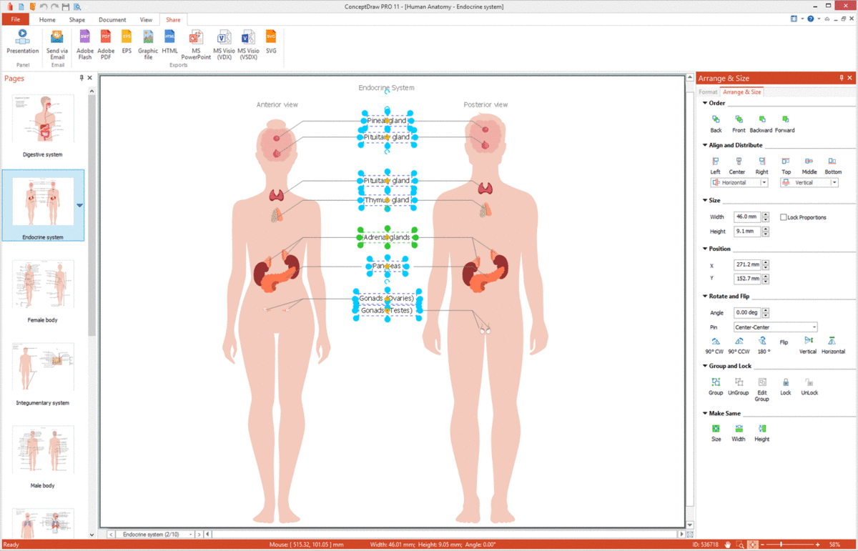Flip selection vertically
The image size is (858, 551).
[808, 345]
